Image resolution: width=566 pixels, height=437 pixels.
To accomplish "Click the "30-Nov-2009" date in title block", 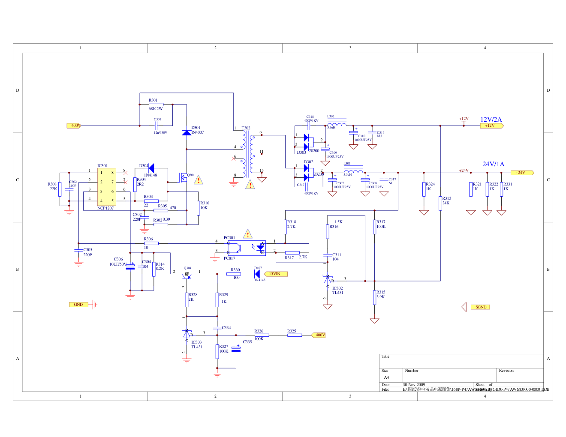I will (414, 385).
